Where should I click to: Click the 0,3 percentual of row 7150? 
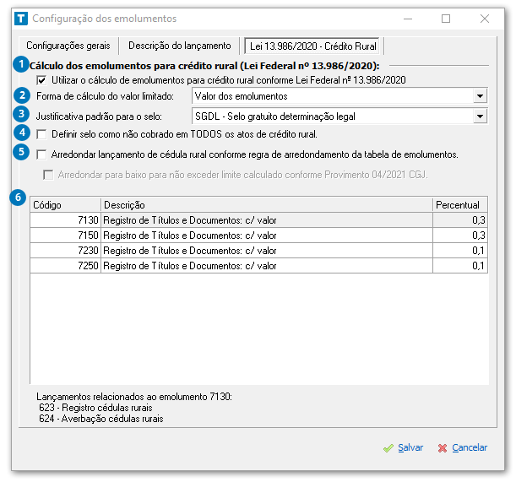tap(460, 236)
